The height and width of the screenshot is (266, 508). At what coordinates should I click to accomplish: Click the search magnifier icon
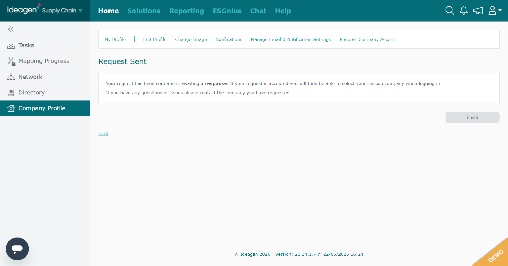tap(450, 11)
